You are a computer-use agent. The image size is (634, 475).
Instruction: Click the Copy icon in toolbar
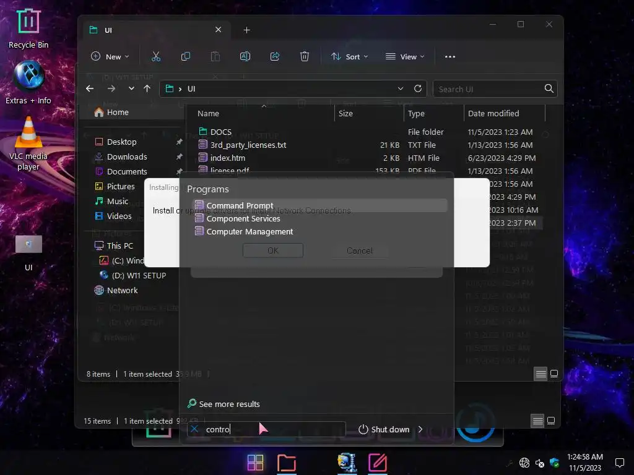(x=186, y=56)
